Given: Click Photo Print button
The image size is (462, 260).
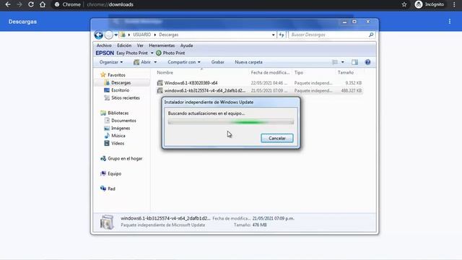Looking at the screenshot, I should (170, 53).
